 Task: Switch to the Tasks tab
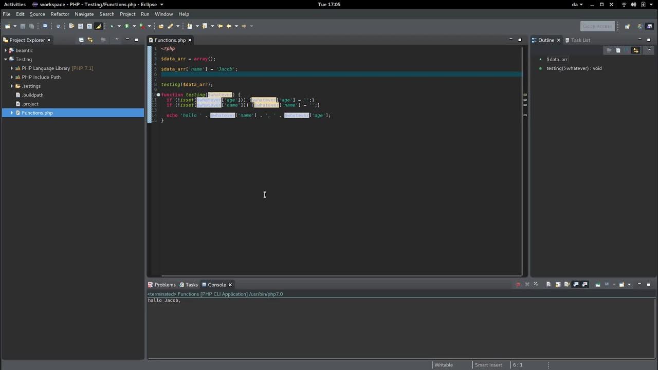click(x=189, y=285)
